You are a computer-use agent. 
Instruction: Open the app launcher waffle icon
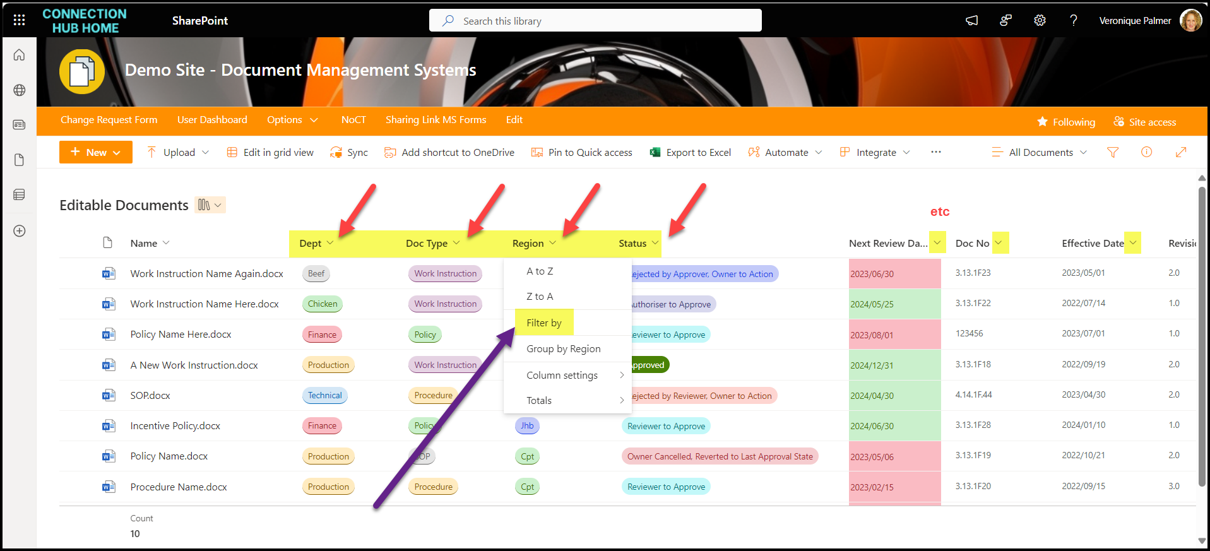(19, 20)
